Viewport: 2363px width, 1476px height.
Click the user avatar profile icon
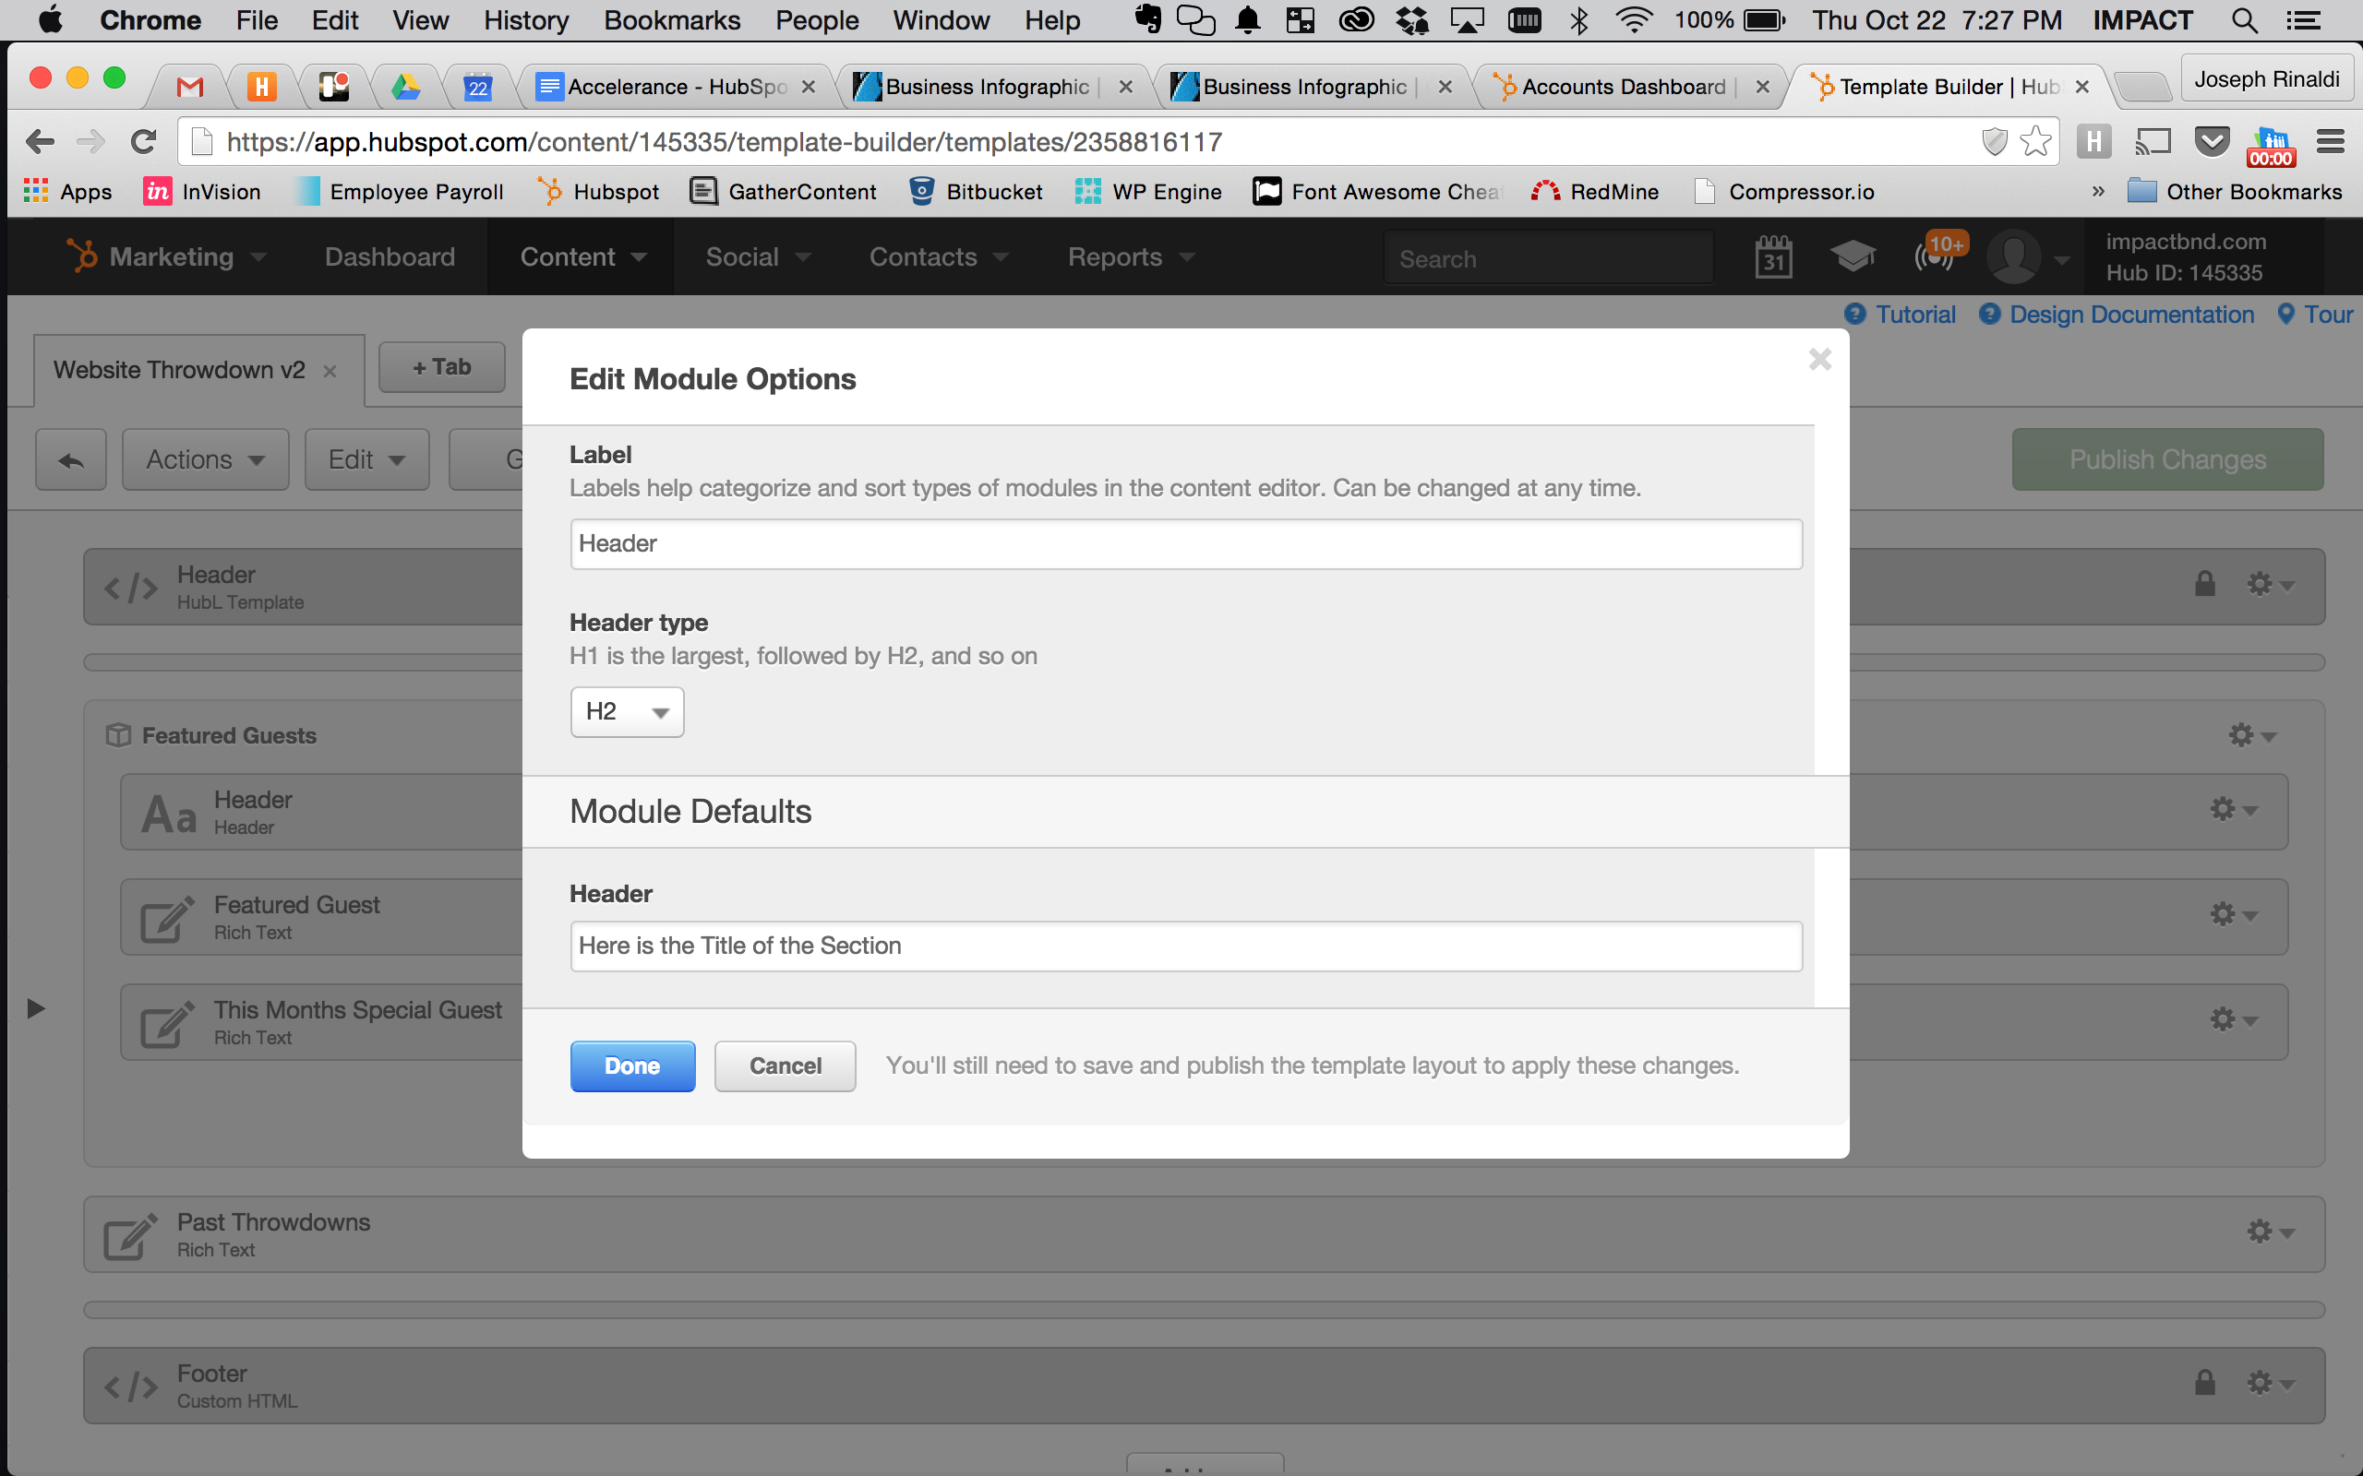tap(2013, 257)
